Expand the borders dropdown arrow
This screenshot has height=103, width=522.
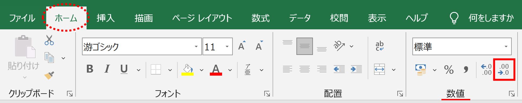[170, 70]
